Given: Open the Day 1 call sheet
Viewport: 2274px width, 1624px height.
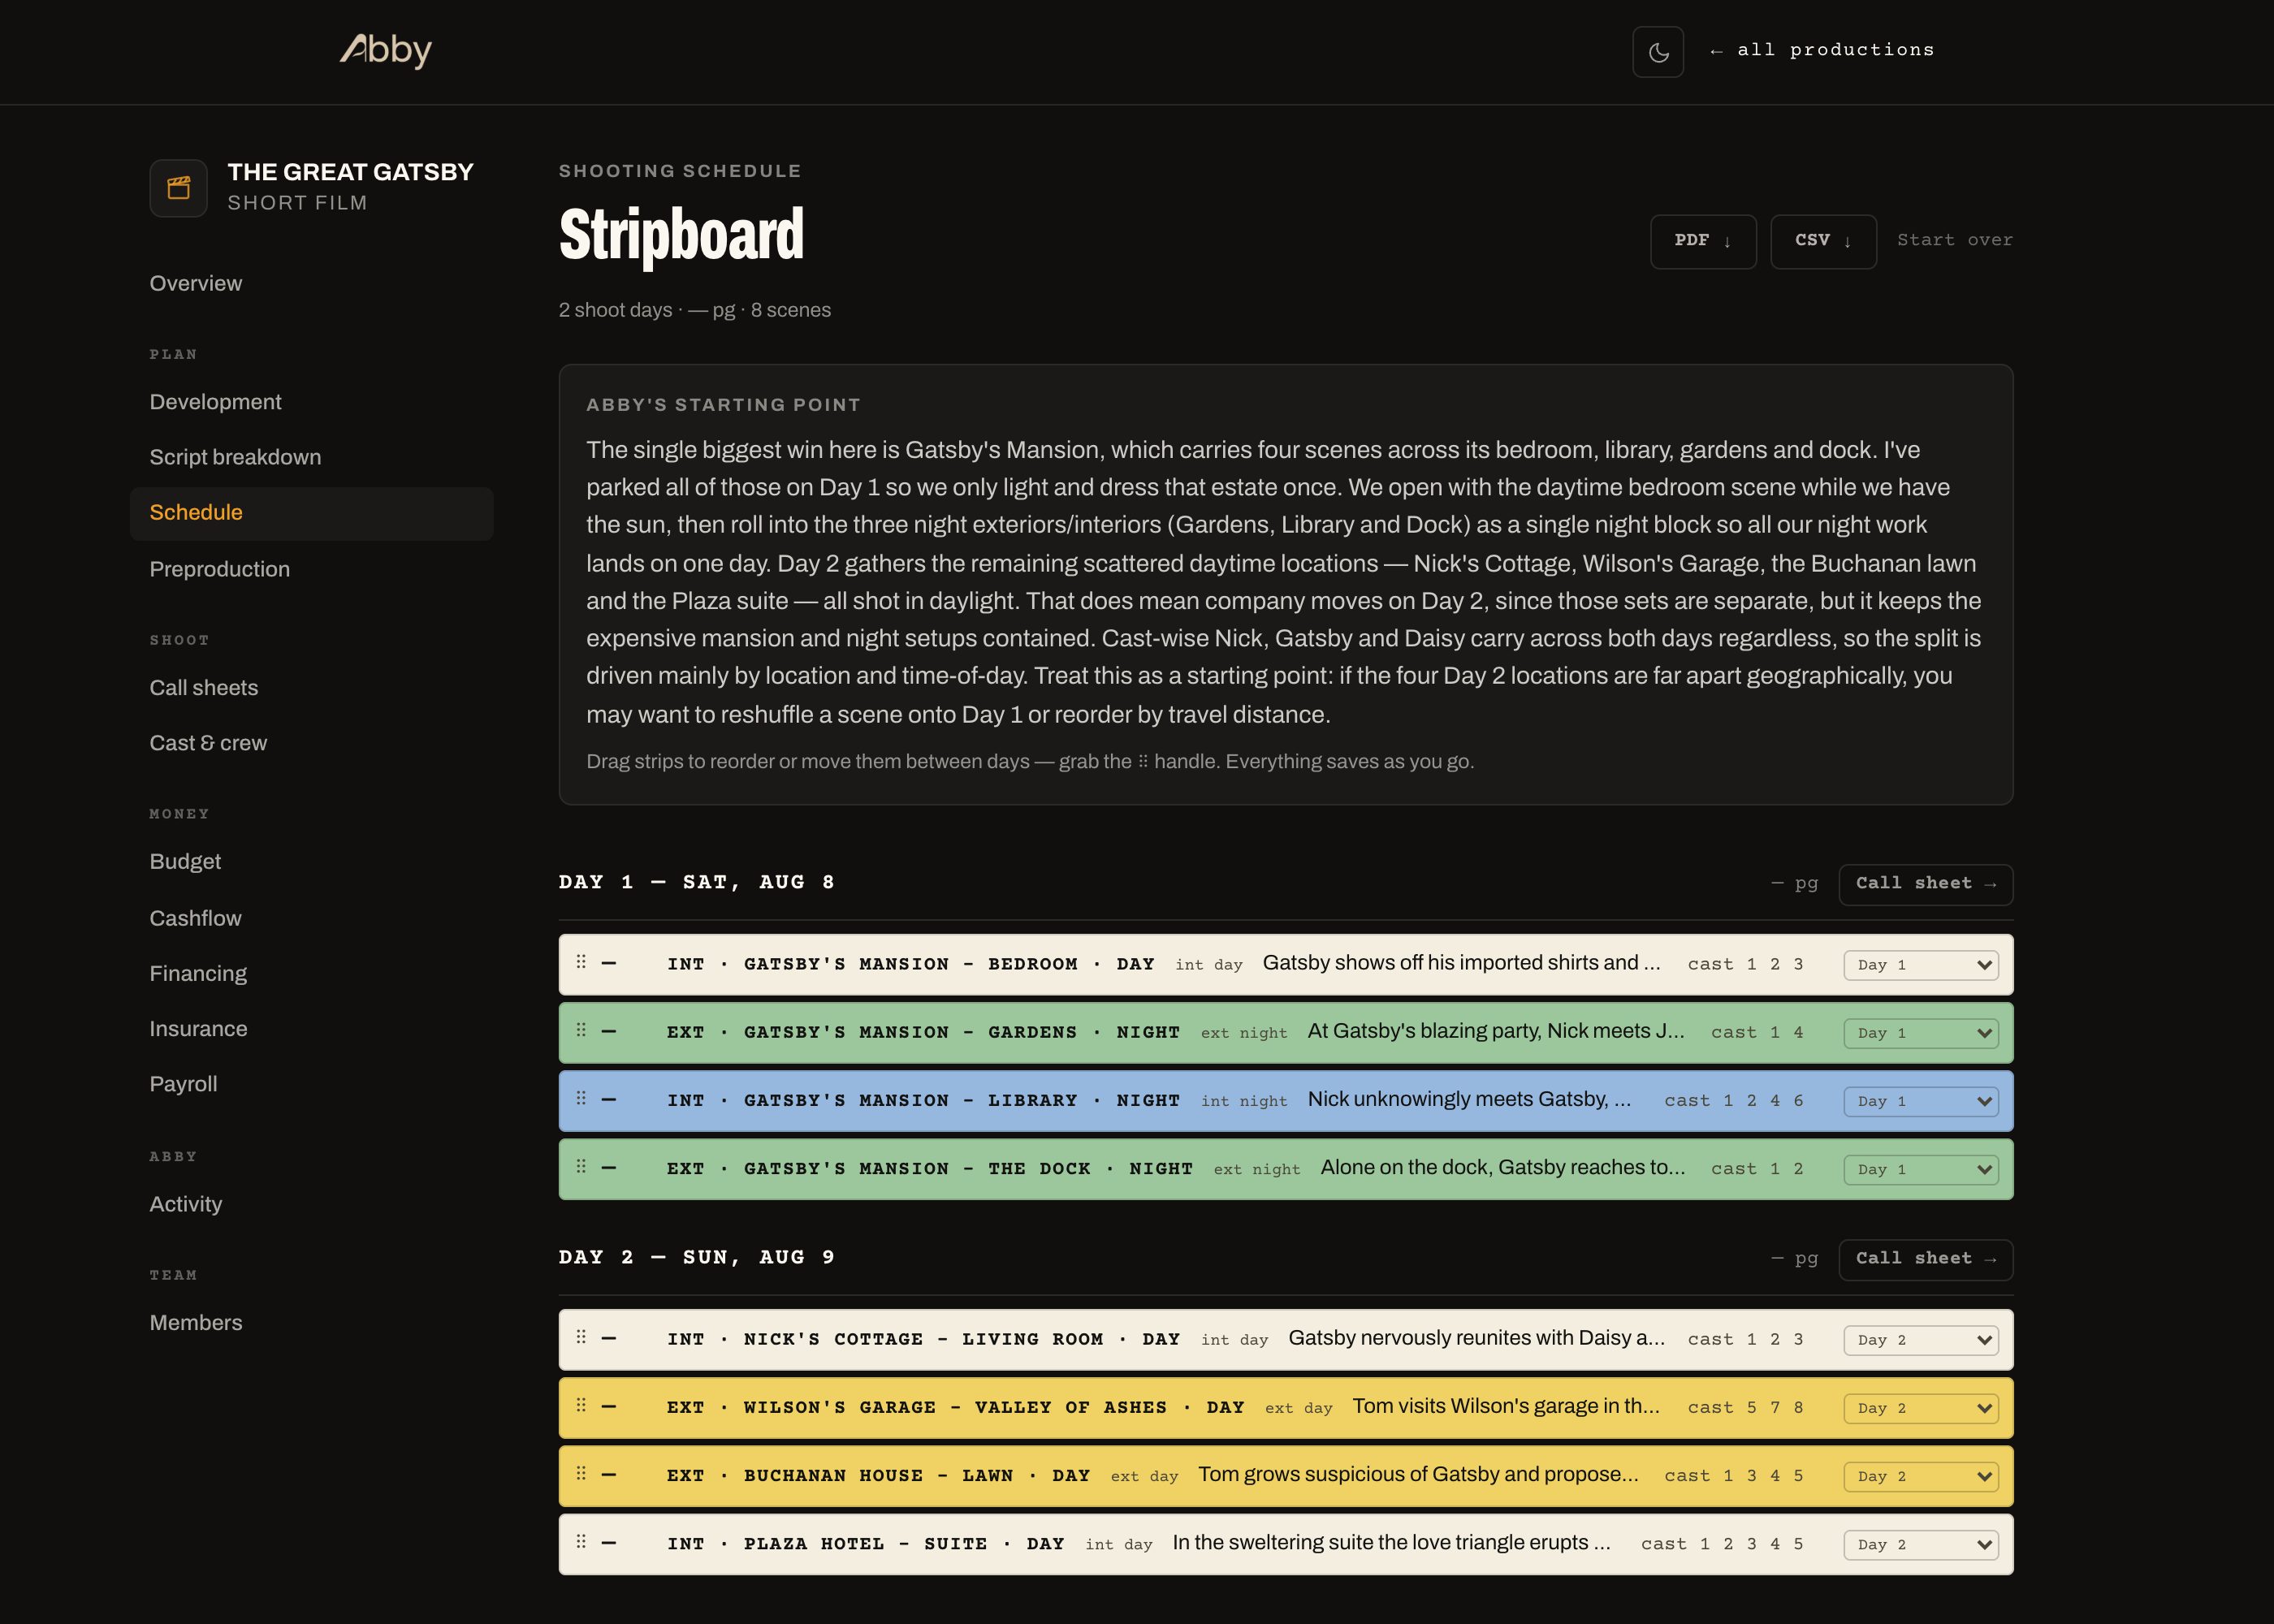Looking at the screenshot, I should [1926, 884].
